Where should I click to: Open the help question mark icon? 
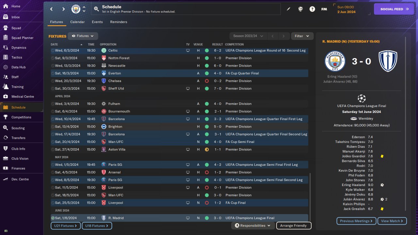pos(312,9)
